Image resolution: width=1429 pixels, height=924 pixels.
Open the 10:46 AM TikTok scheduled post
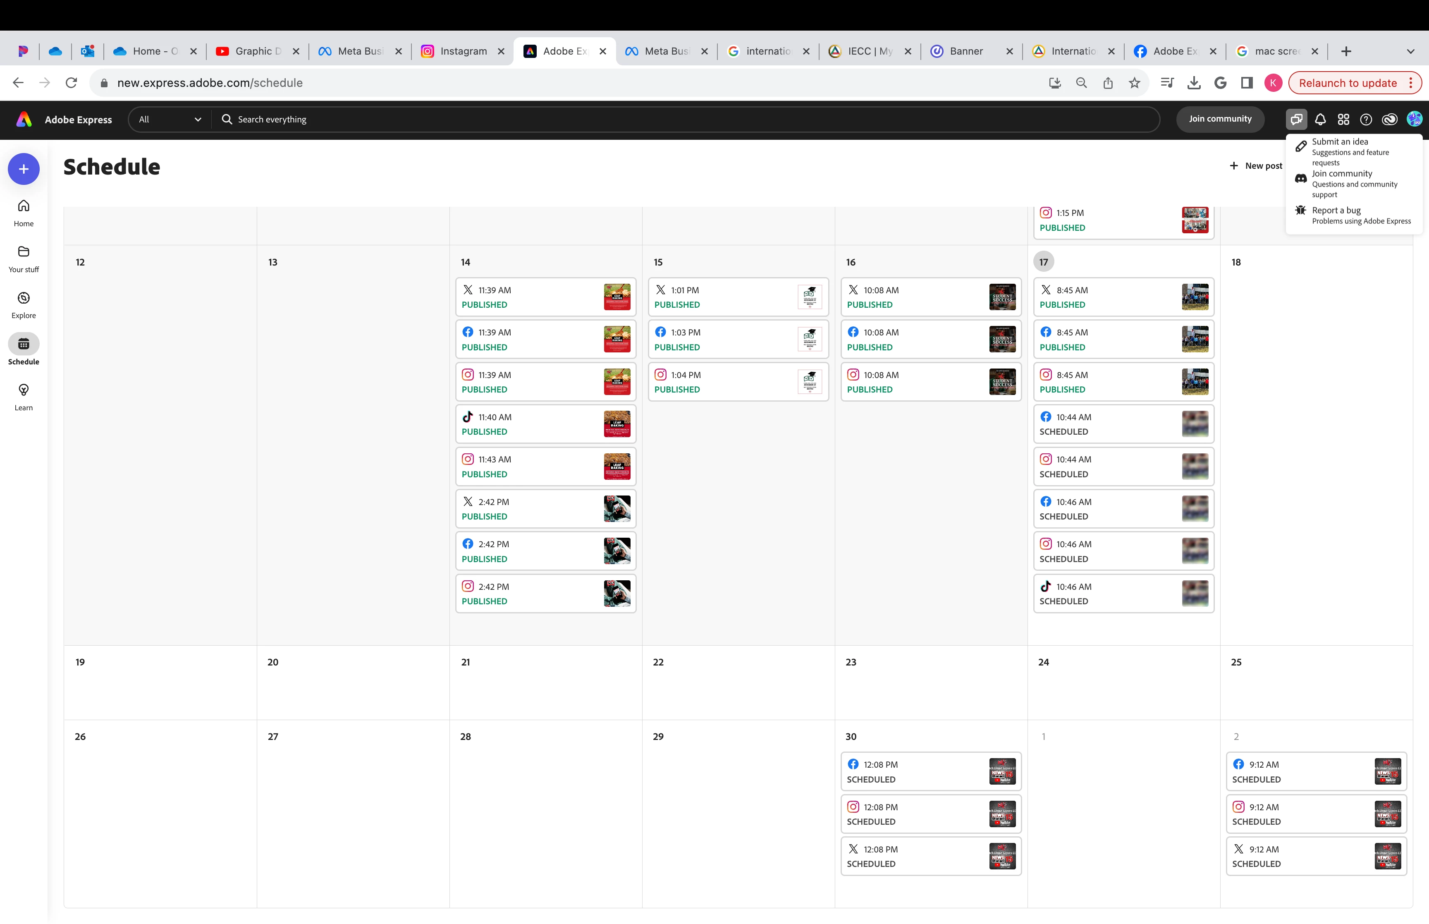pos(1123,594)
